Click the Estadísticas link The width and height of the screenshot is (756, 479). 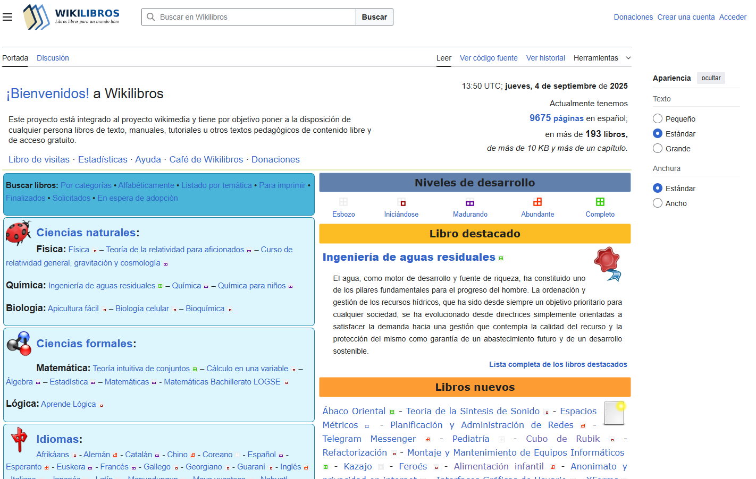103,159
